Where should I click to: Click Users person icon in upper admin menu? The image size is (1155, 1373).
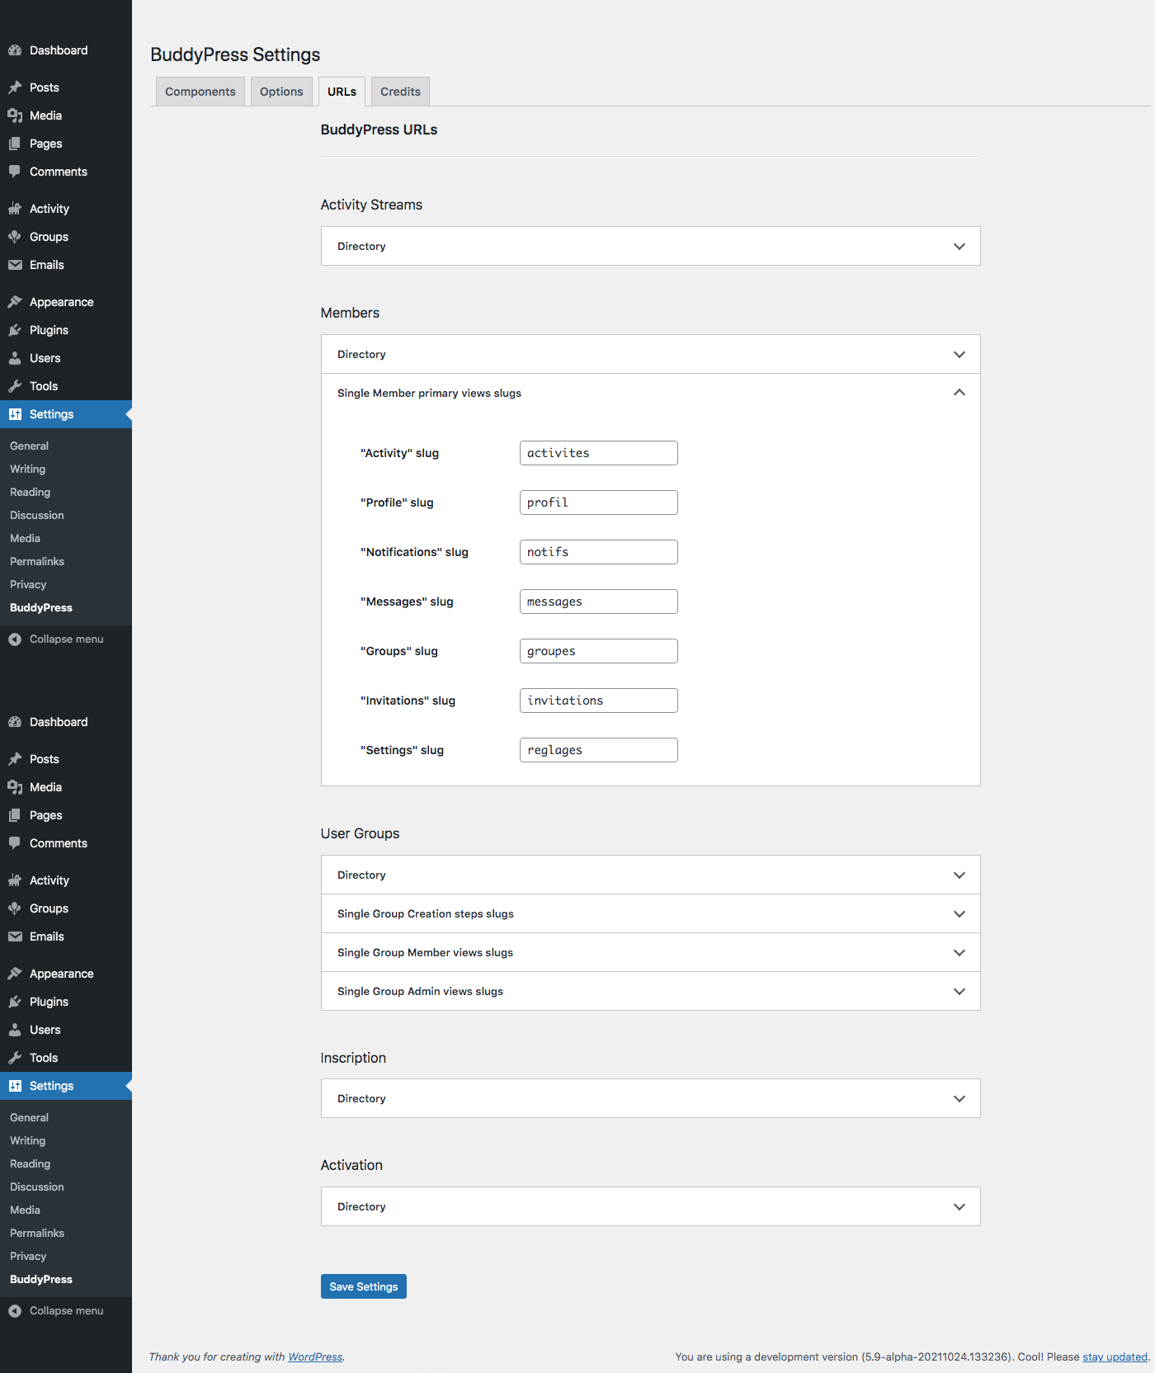15,358
